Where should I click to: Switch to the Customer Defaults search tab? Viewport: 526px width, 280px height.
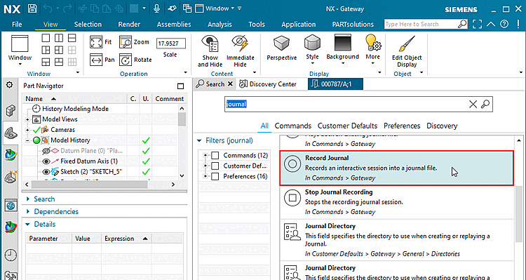click(x=347, y=126)
